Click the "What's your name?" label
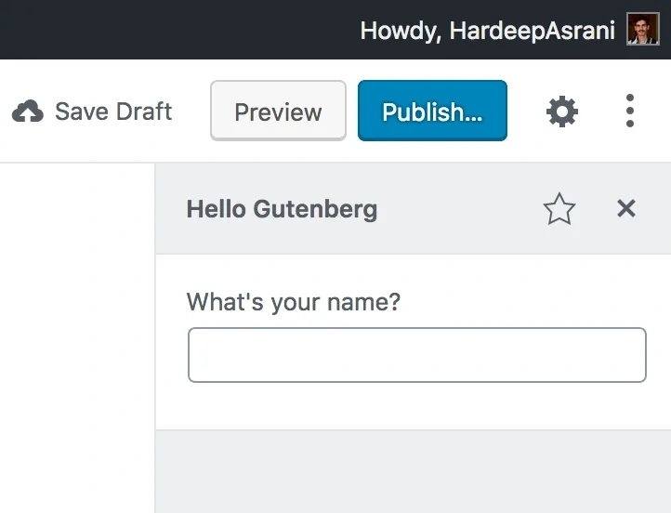Image resolution: width=671 pixels, height=513 pixels. coord(293,302)
